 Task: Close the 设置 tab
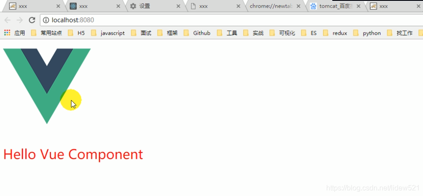[x=178, y=6]
